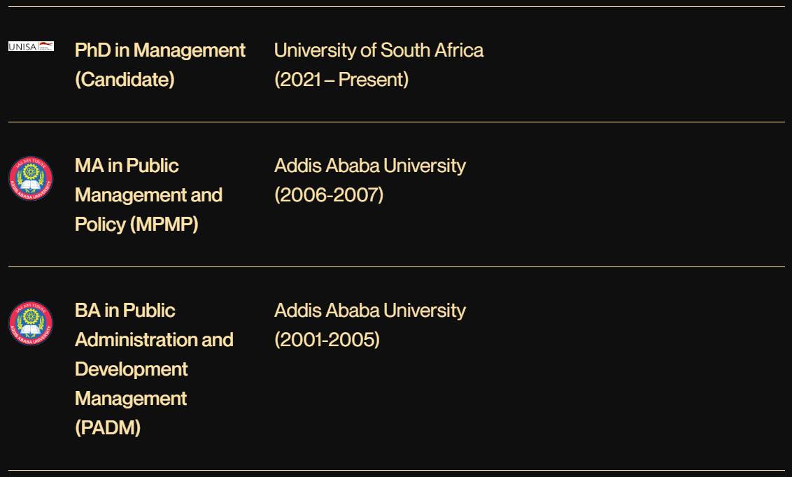The image size is (792, 477).
Task: Click the UNISA logo
Action: pyautogui.click(x=31, y=46)
